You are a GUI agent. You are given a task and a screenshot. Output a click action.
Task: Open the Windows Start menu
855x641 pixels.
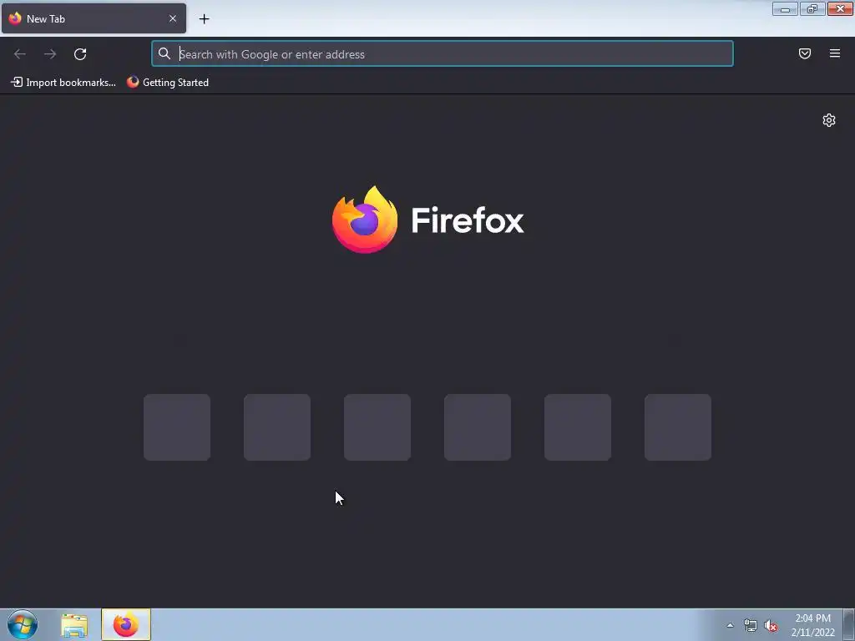click(x=23, y=624)
